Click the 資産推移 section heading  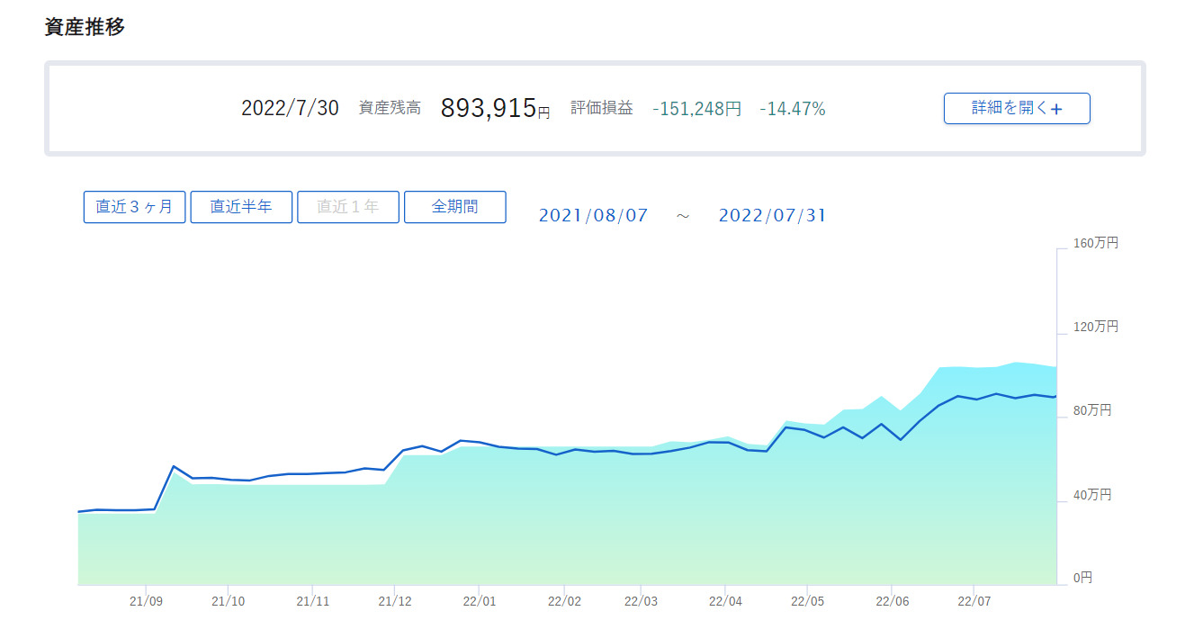click(x=85, y=27)
